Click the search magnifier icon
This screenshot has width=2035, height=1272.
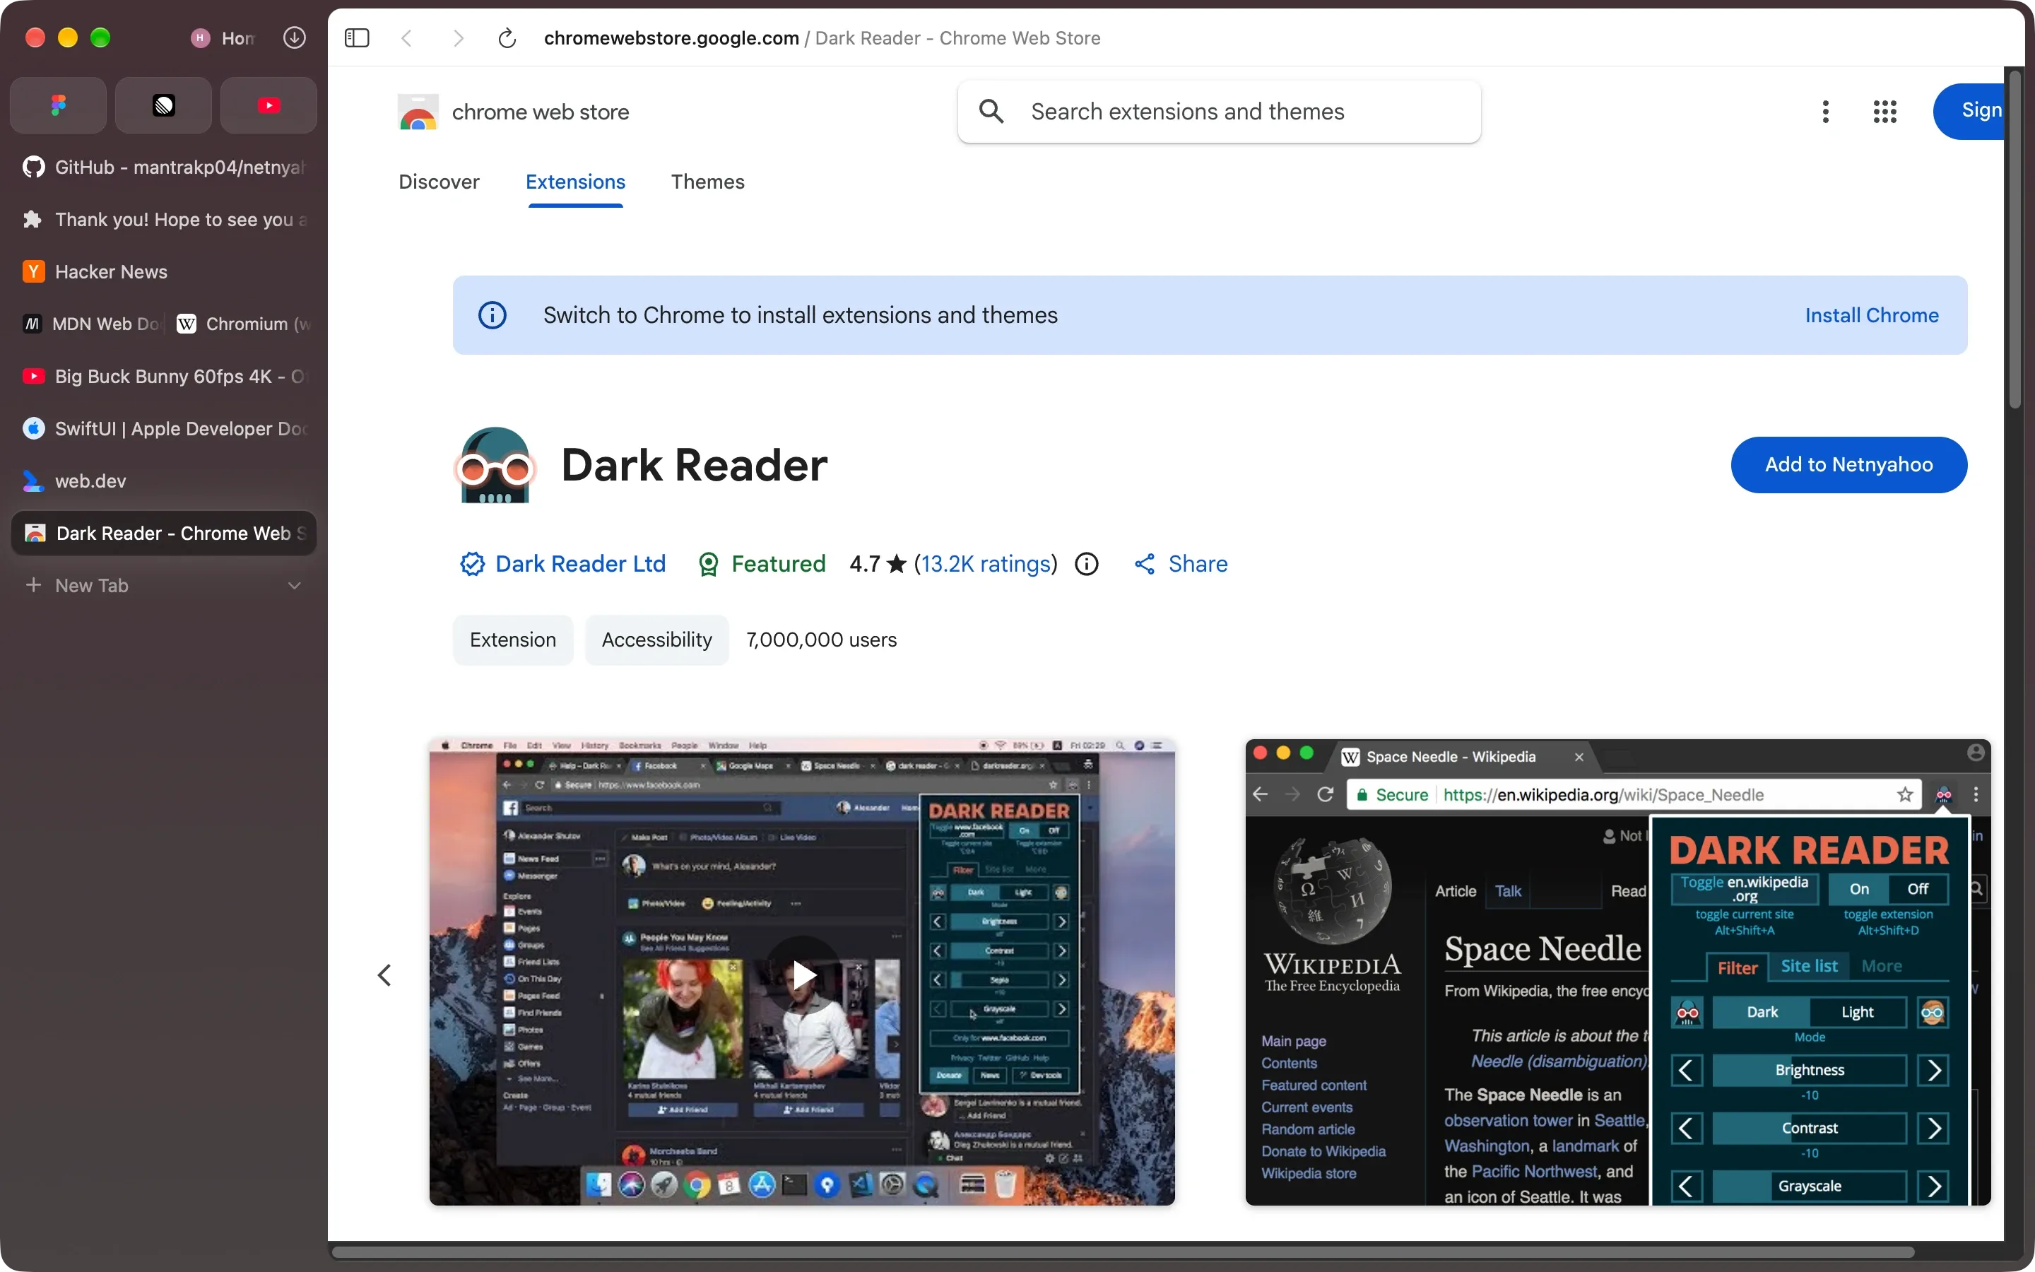coord(991,111)
